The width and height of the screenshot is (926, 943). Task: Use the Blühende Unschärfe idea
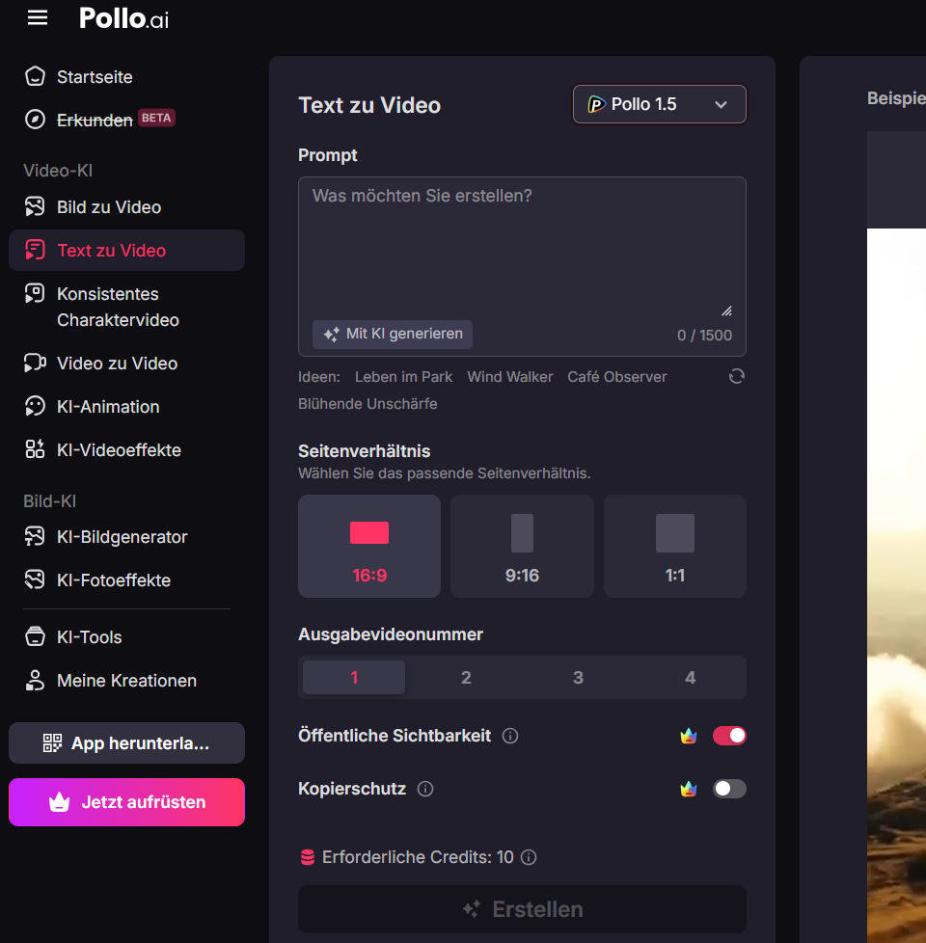click(x=368, y=404)
